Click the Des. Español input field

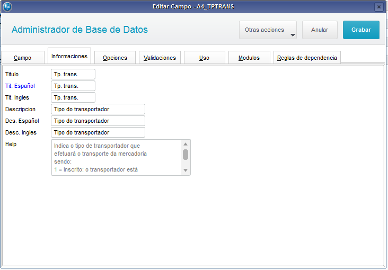pos(98,121)
